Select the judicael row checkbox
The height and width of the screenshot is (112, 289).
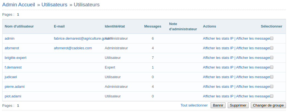tap(272, 77)
